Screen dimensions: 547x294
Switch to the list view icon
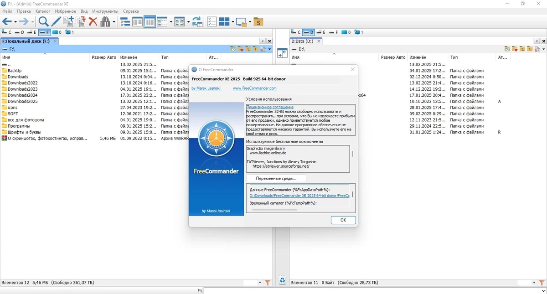click(x=137, y=21)
